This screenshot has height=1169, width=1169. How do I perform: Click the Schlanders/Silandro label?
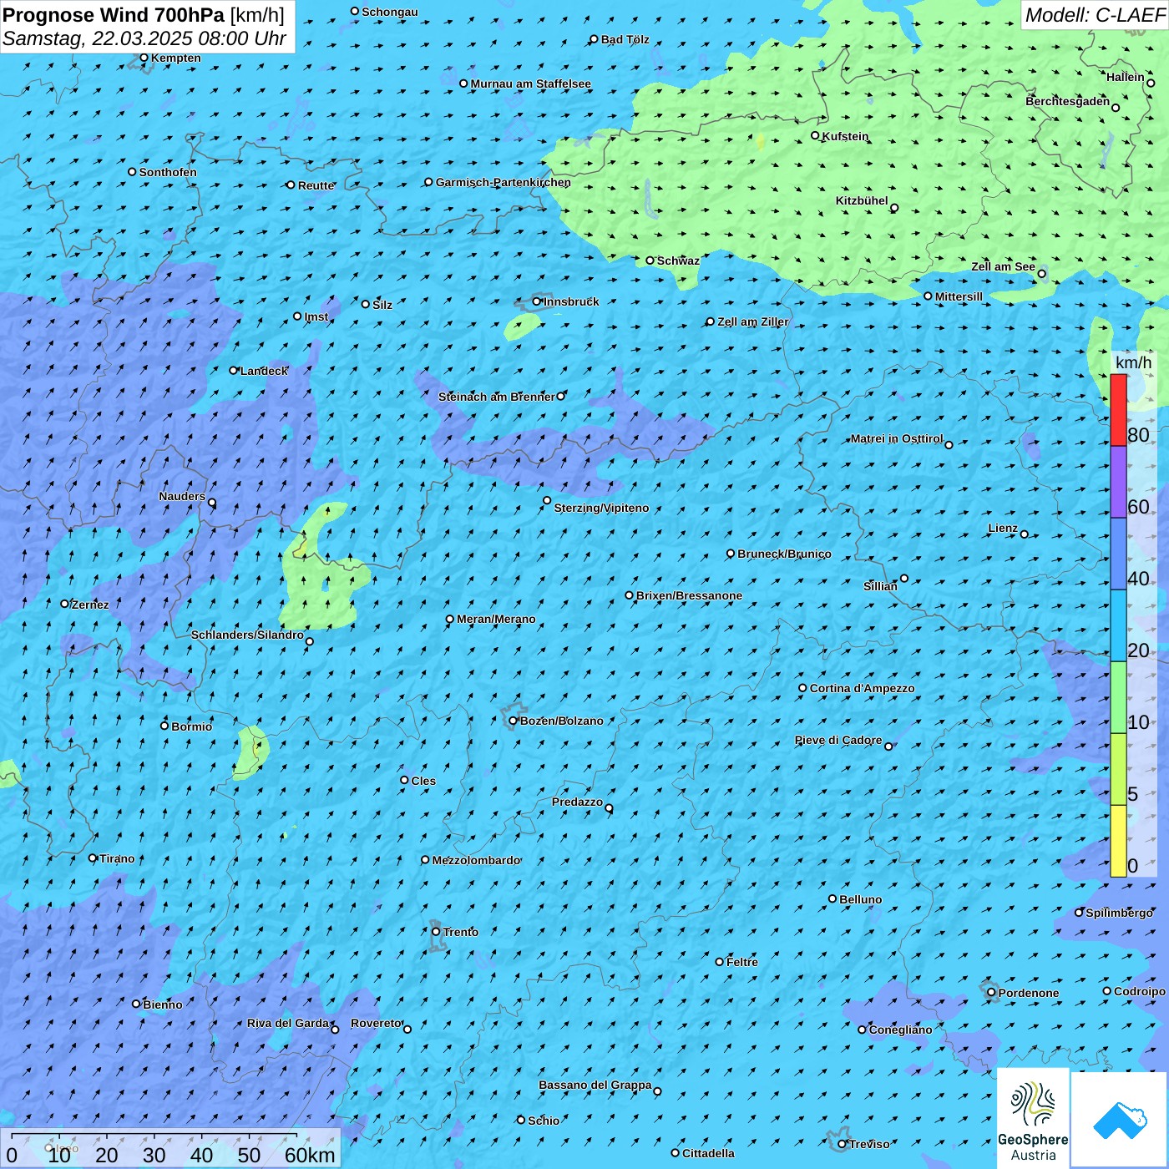(247, 635)
